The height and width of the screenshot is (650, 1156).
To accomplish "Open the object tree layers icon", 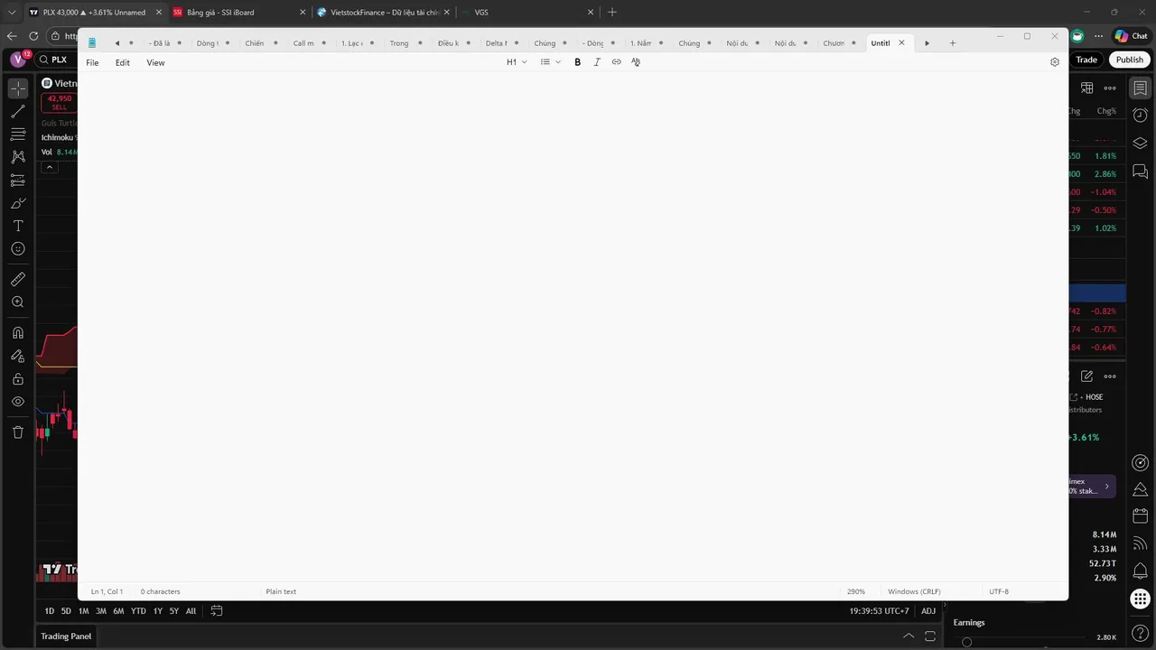I will tap(1141, 144).
